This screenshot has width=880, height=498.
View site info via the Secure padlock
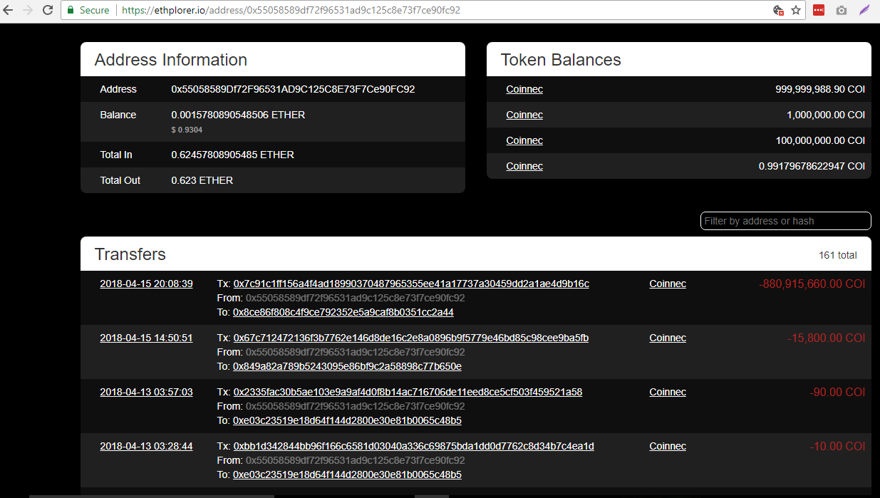[x=88, y=11]
